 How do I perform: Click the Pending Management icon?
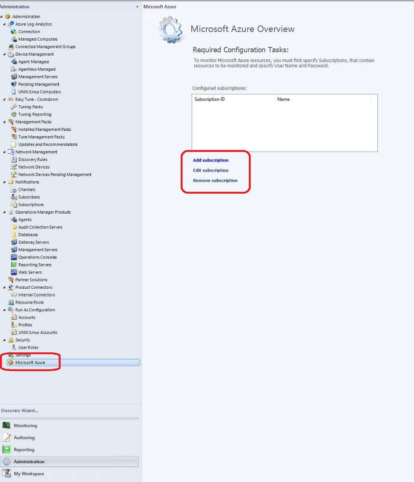coord(14,84)
